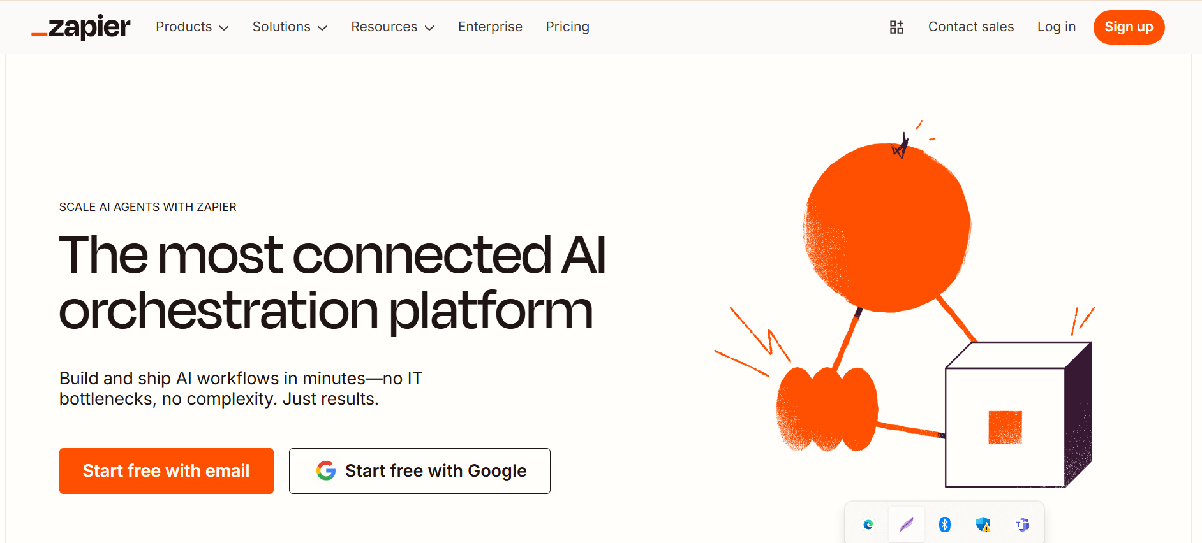
Task: Click the Log in link
Action: [1057, 27]
